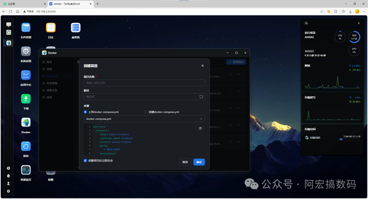Click the 取消 cancel button

tap(185, 162)
